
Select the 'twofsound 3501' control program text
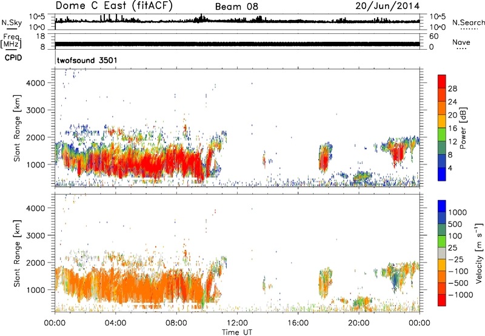[x=87, y=60]
